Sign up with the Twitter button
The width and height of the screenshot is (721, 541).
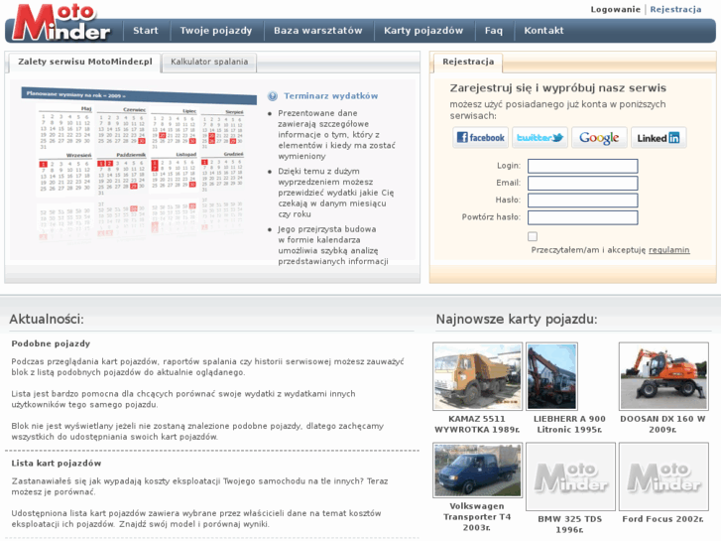coord(540,138)
